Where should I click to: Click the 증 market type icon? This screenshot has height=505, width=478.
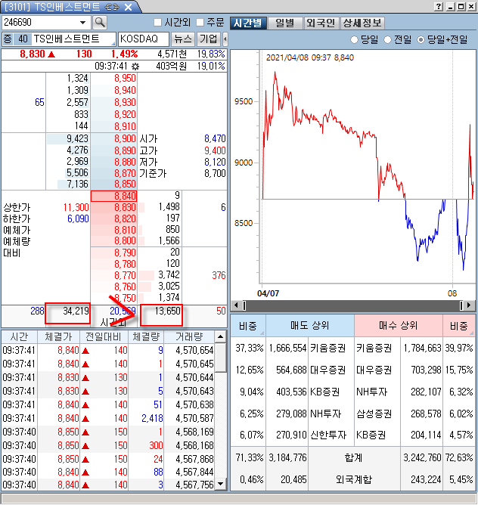coord(8,39)
